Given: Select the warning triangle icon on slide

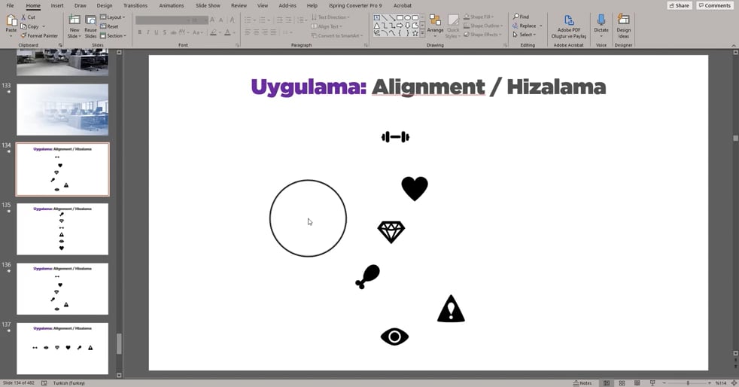Looking at the screenshot, I should (451, 309).
